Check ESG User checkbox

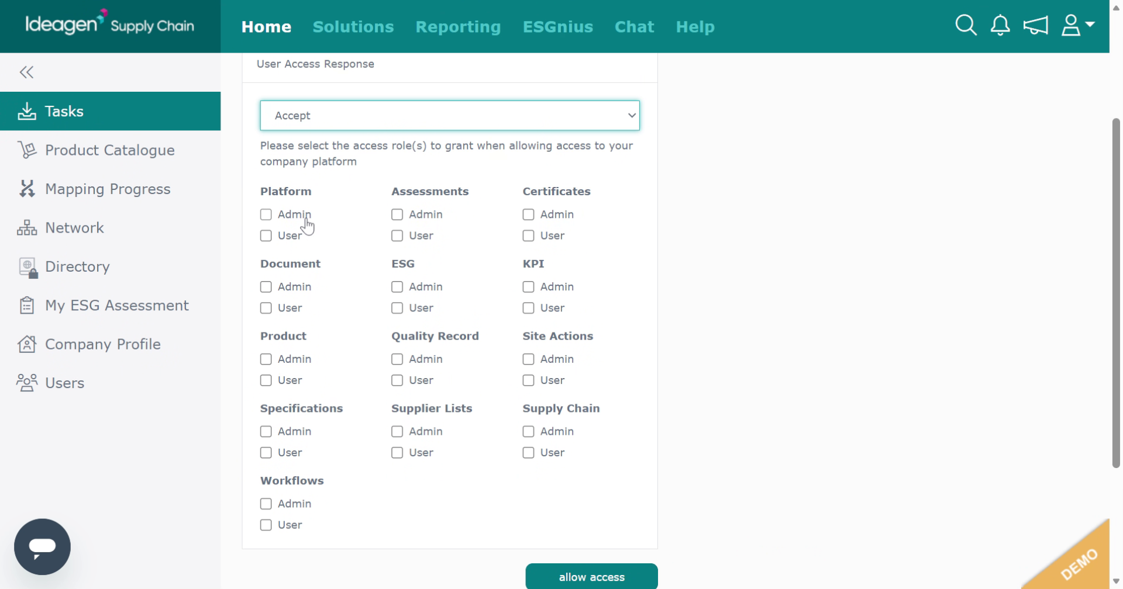(397, 308)
